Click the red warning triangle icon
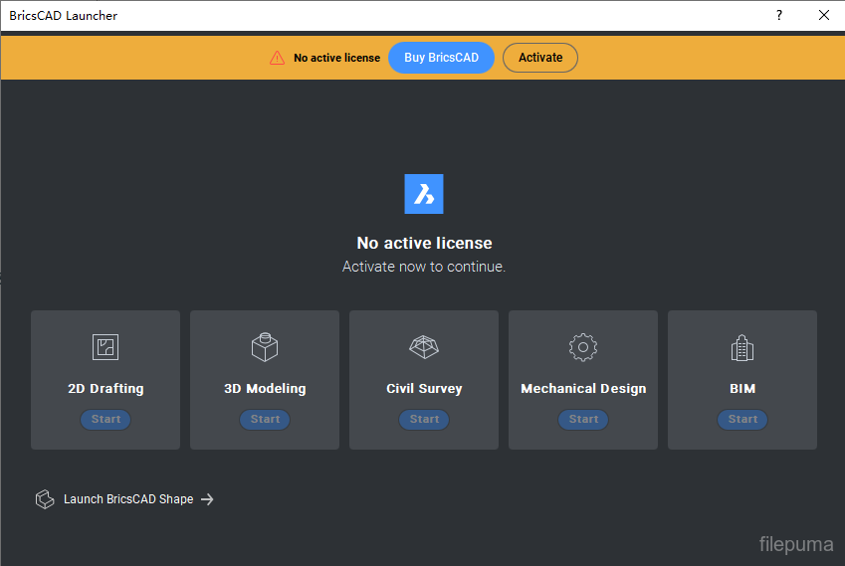The image size is (845, 566). tap(277, 58)
